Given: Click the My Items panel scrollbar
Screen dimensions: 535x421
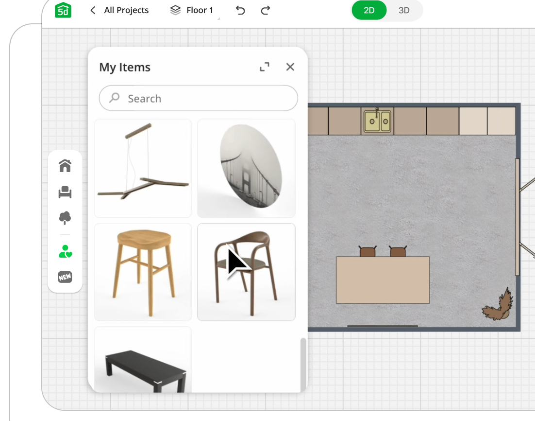Looking at the screenshot, I should 303,362.
